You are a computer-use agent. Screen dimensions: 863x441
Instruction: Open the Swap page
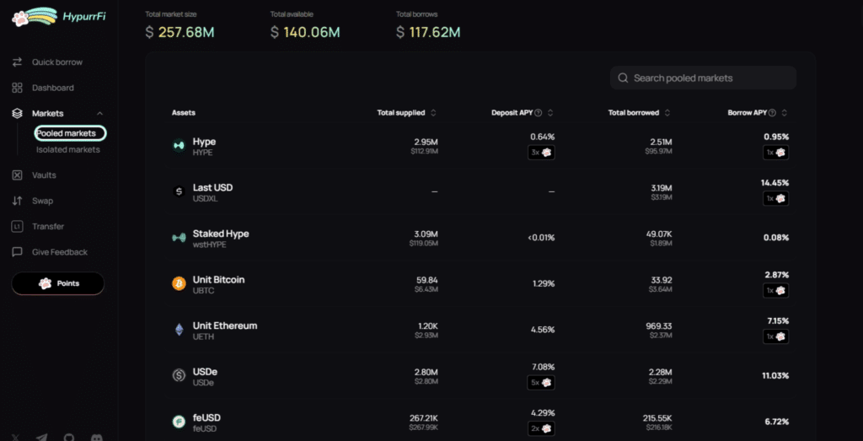pos(42,201)
